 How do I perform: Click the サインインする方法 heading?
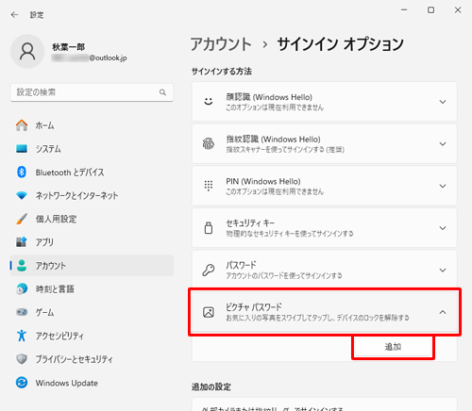click(x=222, y=72)
